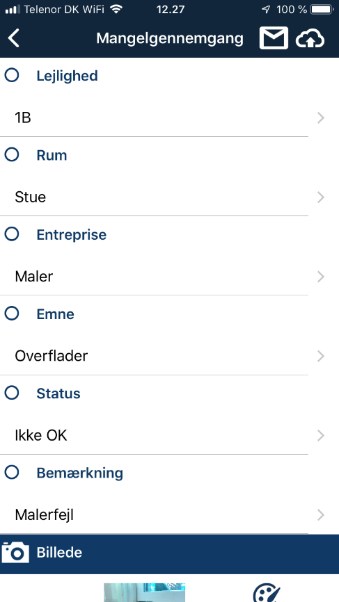Select the Rum radio circle
The width and height of the screenshot is (339, 602).
click(x=12, y=154)
